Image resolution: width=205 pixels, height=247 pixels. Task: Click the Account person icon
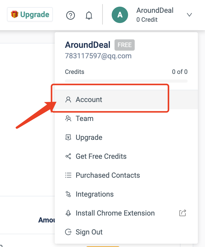point(68,99)
